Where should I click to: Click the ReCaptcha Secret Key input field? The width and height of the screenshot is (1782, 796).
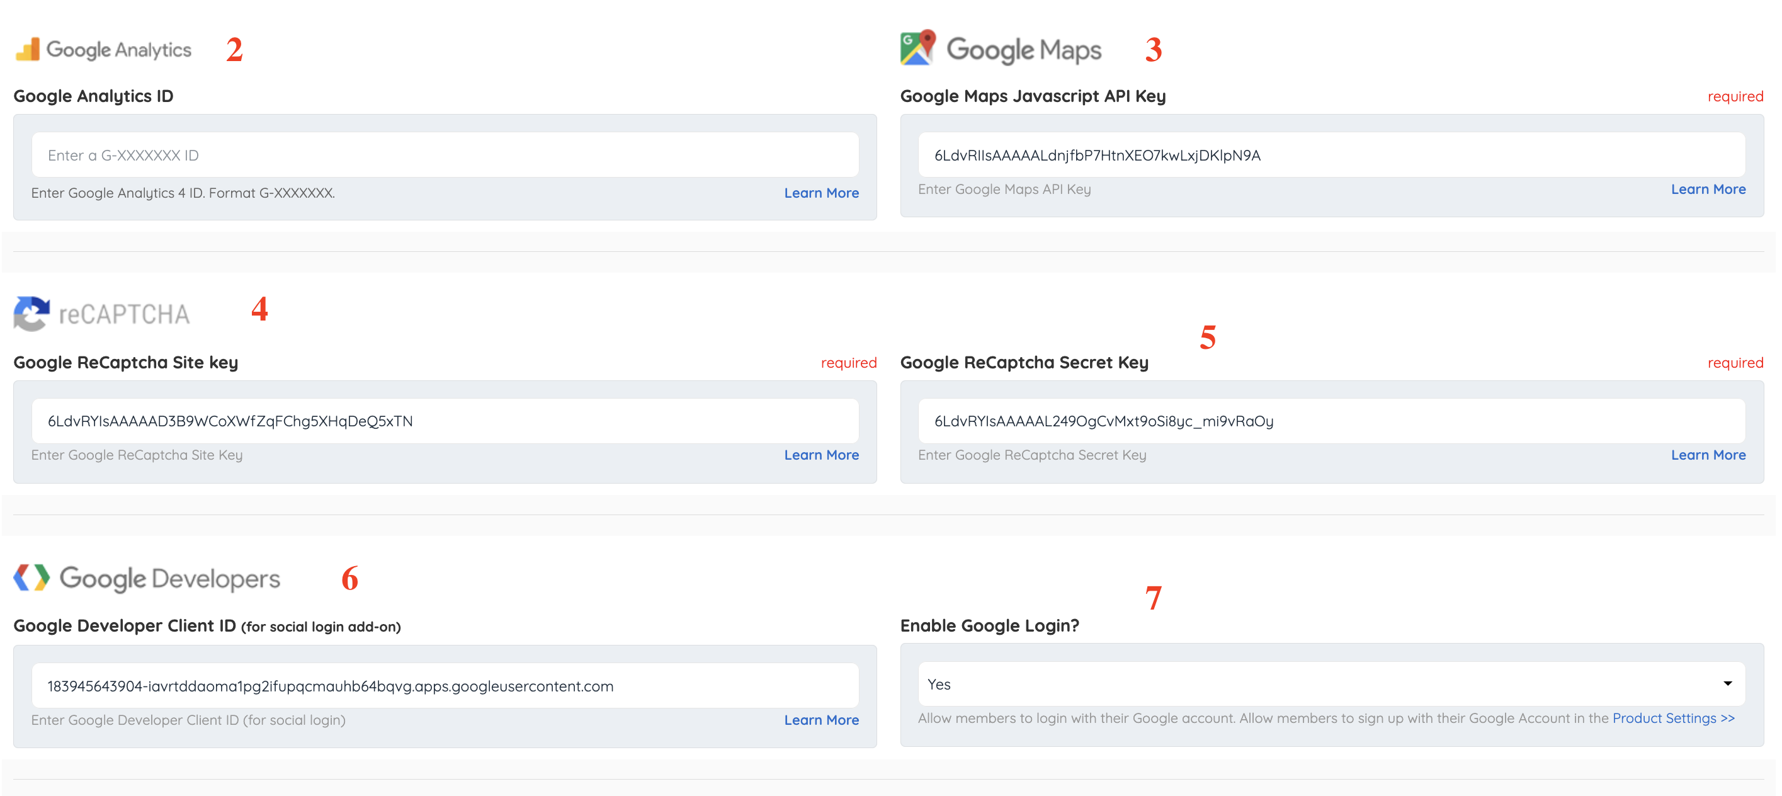[x=1331, y=421]
